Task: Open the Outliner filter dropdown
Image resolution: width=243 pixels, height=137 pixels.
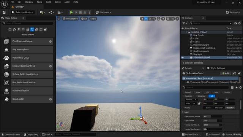Action: point(185,23)
